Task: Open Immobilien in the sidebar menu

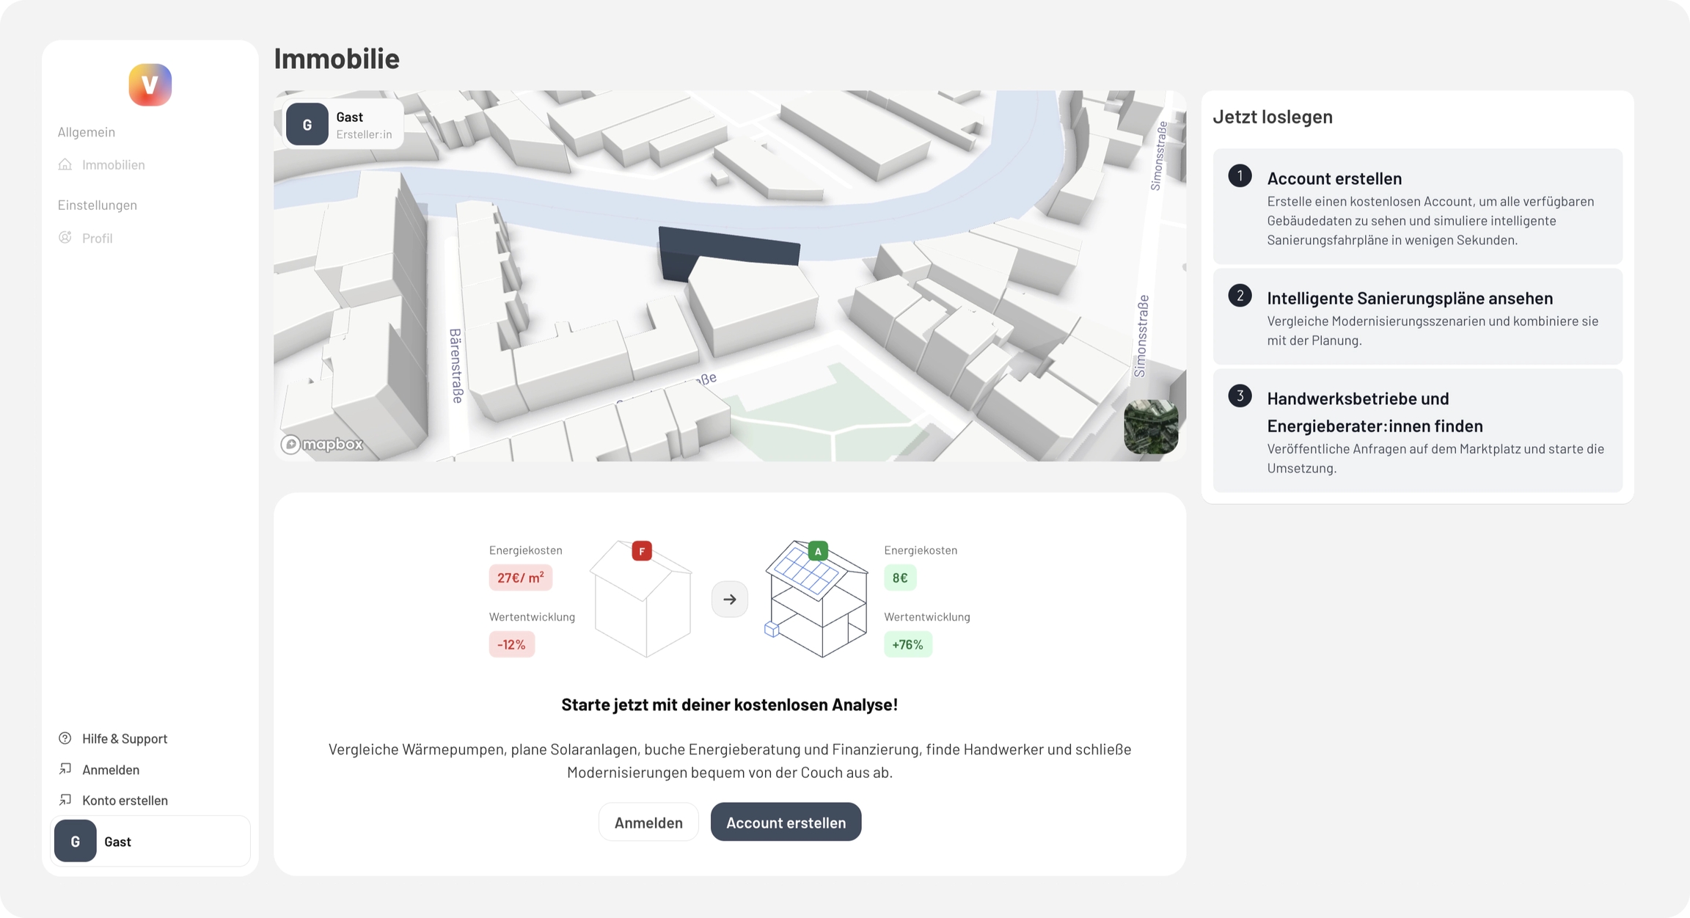Action: [x=113, y=164]
